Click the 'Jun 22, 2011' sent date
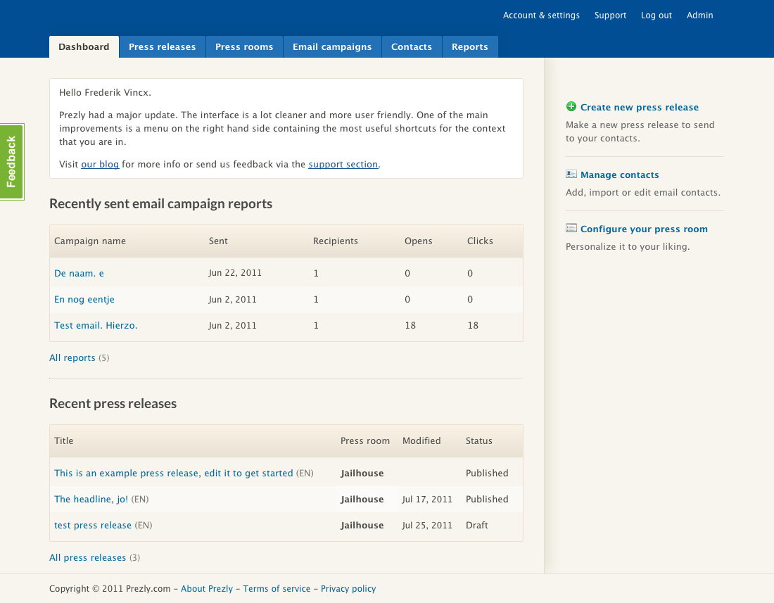 [235, 273]
